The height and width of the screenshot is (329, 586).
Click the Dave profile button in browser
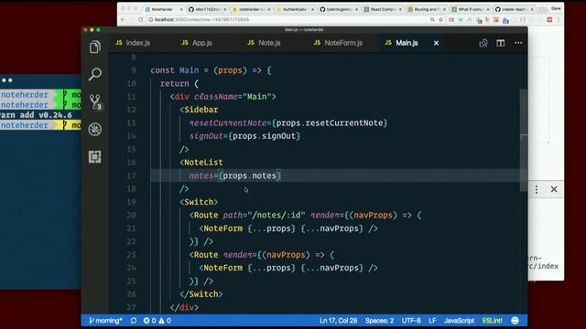pyautogui.click(x=556, y=8)
